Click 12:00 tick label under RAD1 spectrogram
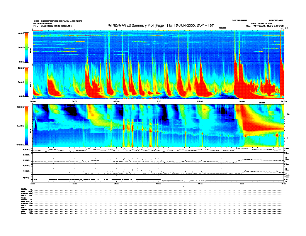The height and width of the screenshot is (236, 306). [158, 101]
